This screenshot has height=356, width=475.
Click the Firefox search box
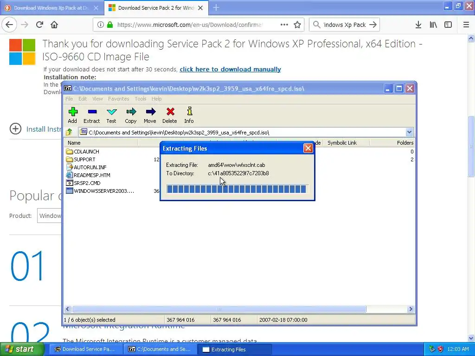coord(344,25)
